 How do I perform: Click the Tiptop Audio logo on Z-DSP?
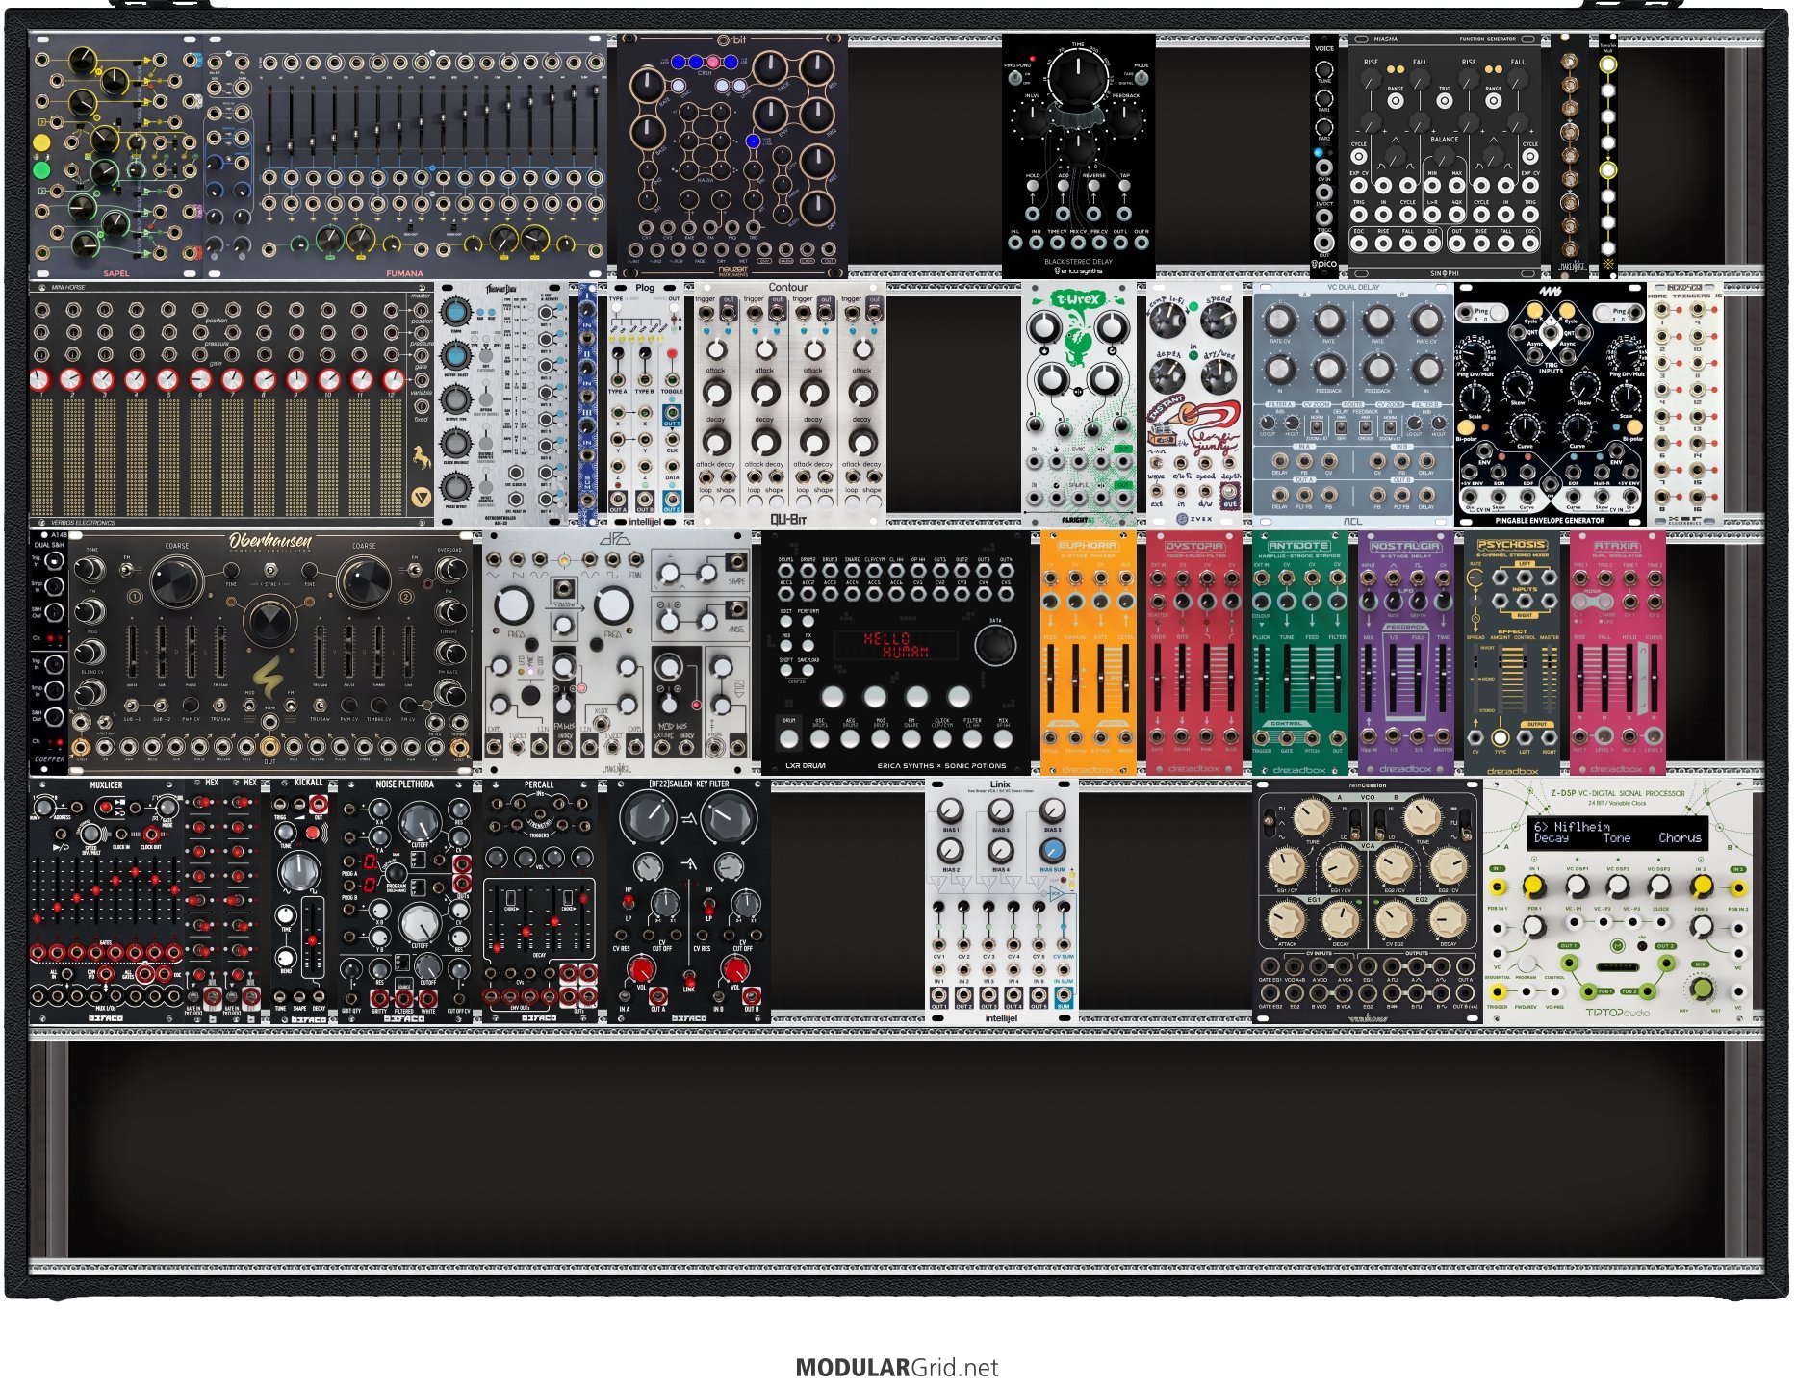1618,1013
